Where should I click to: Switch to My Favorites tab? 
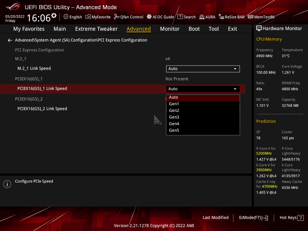coord(29,29)
